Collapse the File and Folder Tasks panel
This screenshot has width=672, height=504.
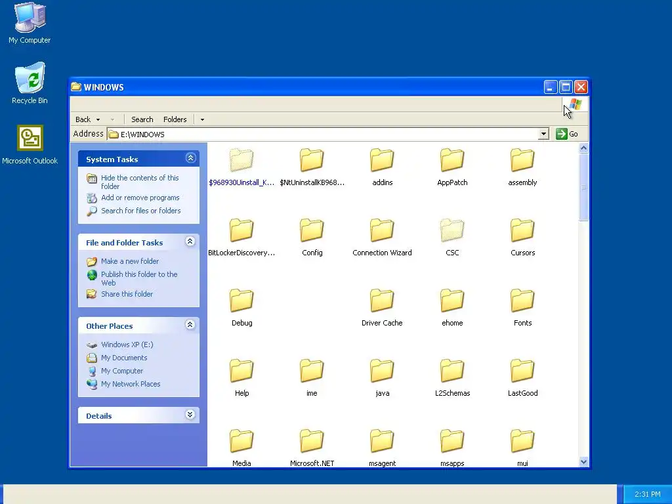click(x=190, y=241)
